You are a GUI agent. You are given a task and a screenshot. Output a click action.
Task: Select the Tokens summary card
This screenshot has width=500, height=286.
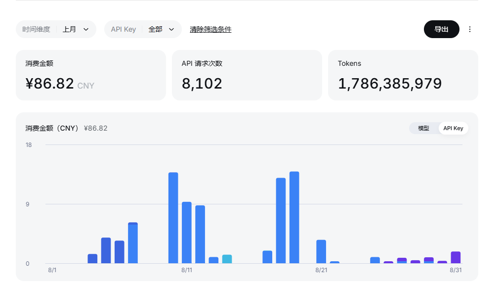point(403,75)
